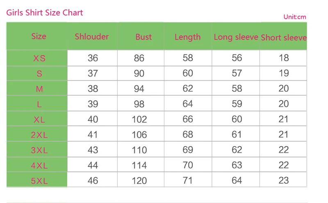Select the Long sleeve column header
This screenshot has height=203, width=328.
(x=236, y=37)
